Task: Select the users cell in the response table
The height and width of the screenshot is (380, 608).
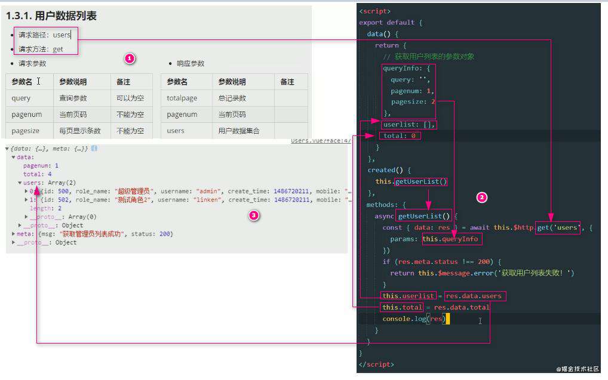Action: point(186,131)
